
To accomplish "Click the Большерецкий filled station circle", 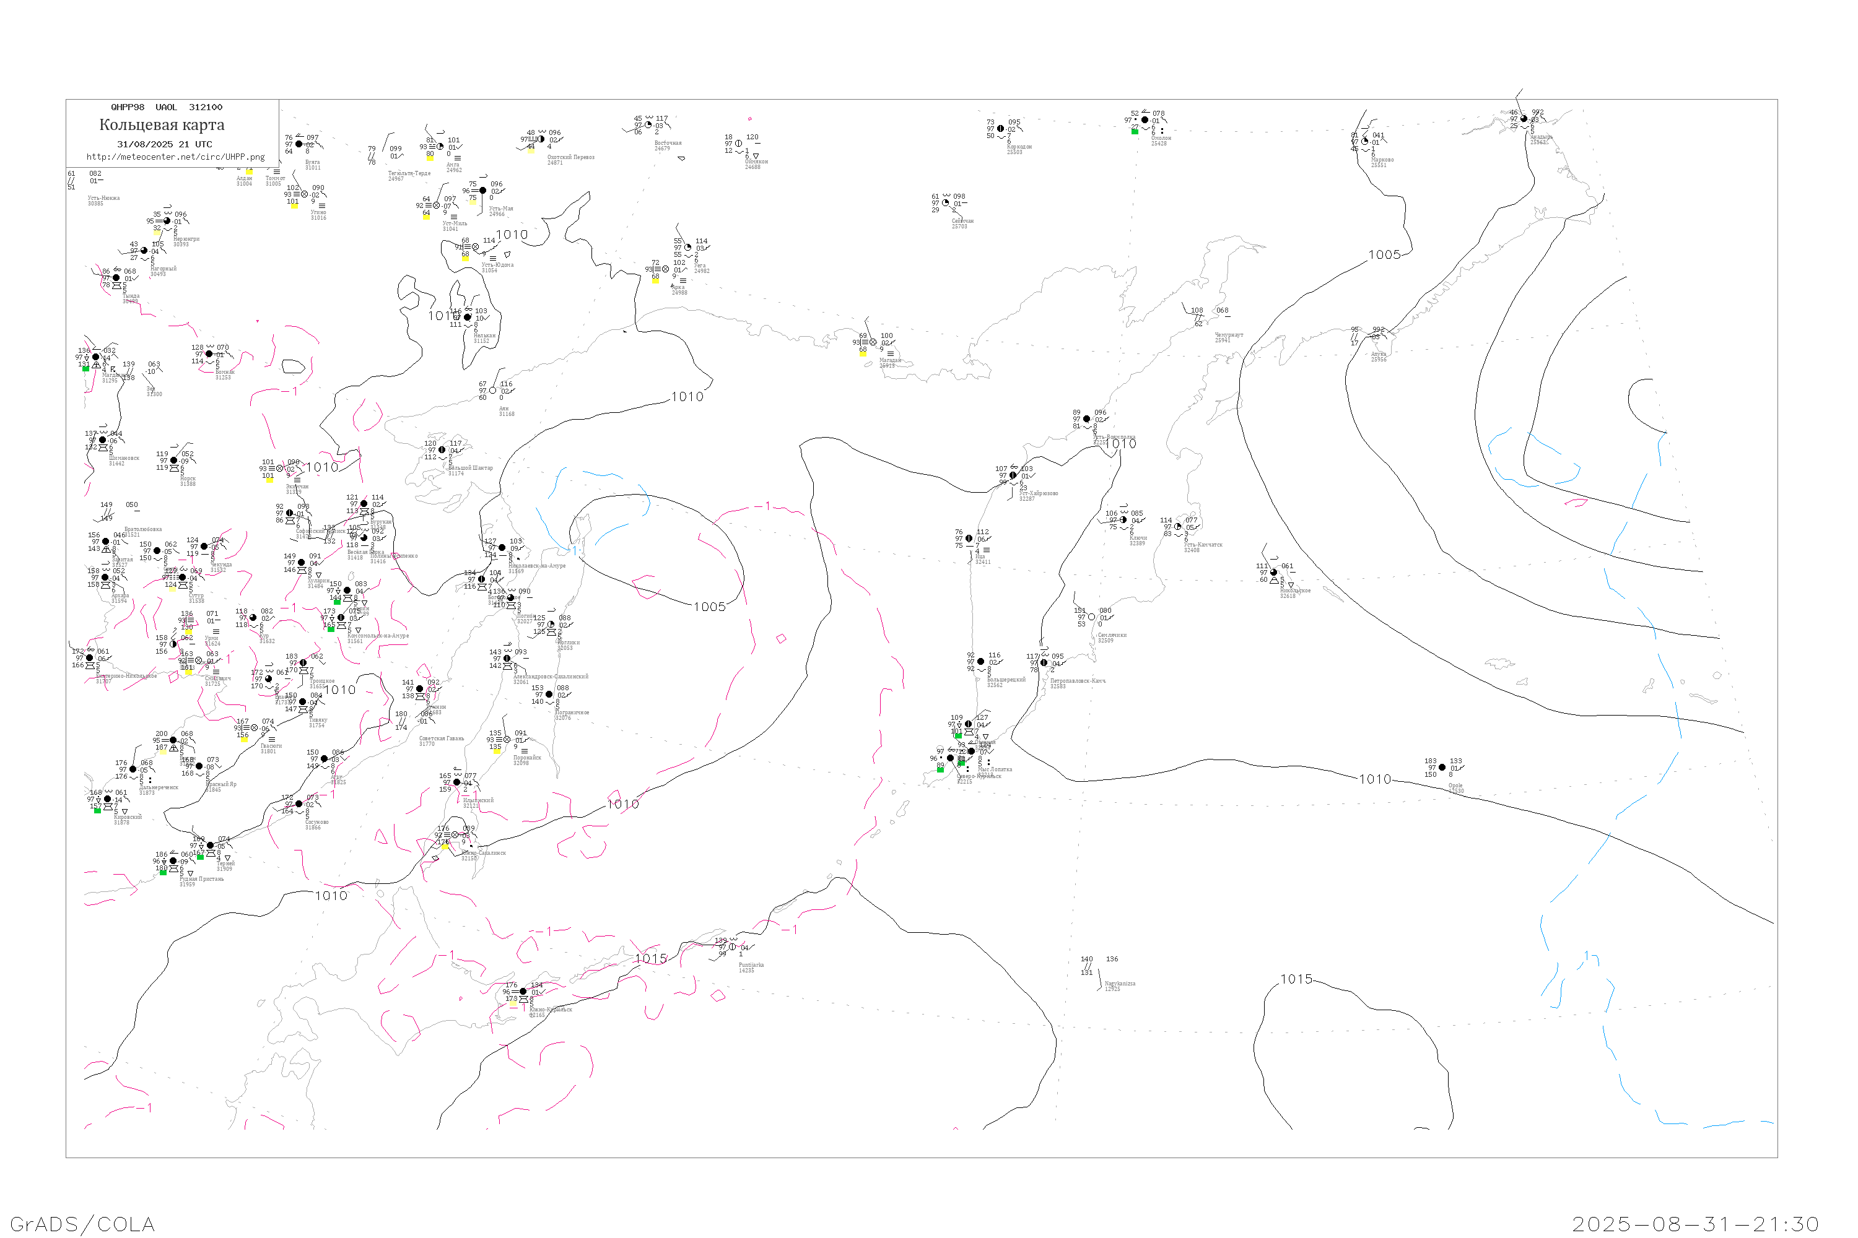I will (x=981, y=662).
